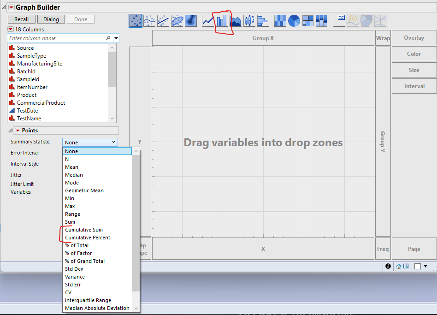Choose the Pie chart element icon
The width and height of the screenshot is (437, 315).
tap(294, 20)
